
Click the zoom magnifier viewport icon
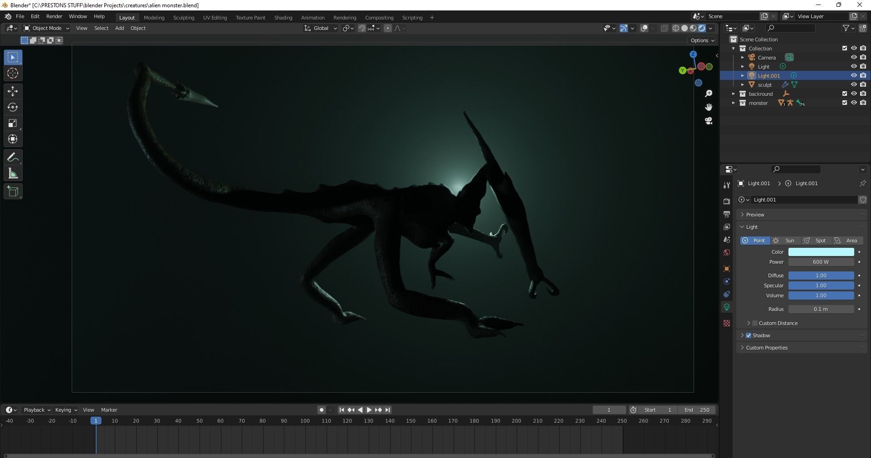pos(709,94)
